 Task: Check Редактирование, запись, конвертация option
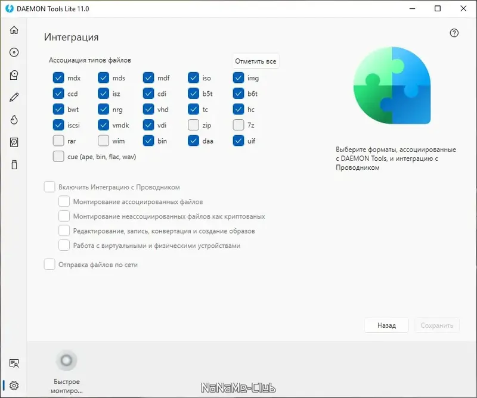click(64, 231)
